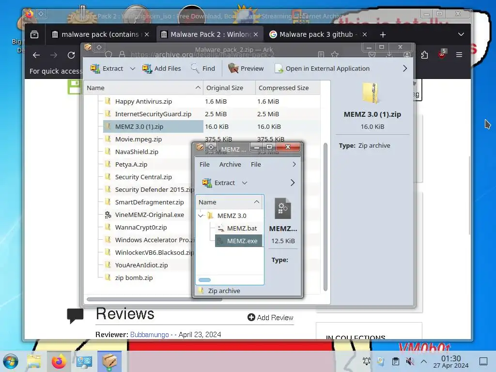Screen dimensions: 496x372
Task: Click the horizontal scrollbar in MEMZ window
Action: pyautogui.click(x=204, y=280)
